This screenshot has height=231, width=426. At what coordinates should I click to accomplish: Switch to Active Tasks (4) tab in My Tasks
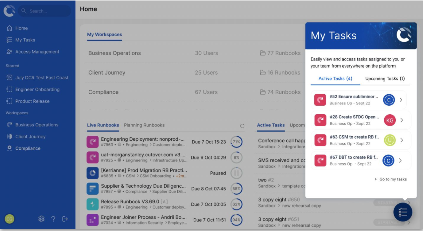[335, 79]
